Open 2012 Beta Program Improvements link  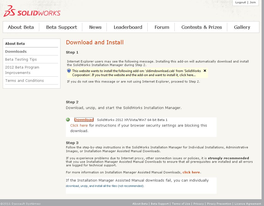coord(22,70)
